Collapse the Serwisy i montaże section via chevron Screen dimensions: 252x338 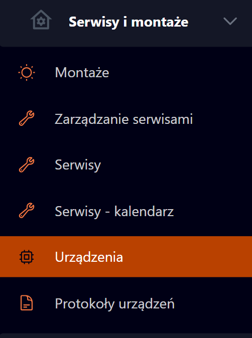[230, 21]
